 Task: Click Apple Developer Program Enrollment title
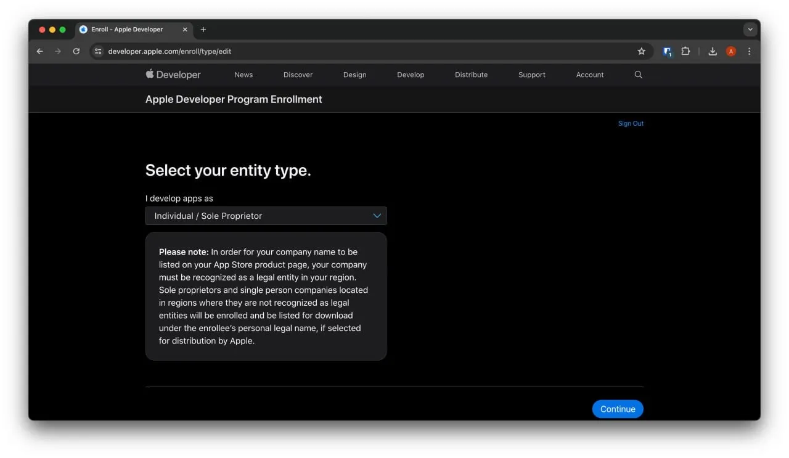click(234, 99)
